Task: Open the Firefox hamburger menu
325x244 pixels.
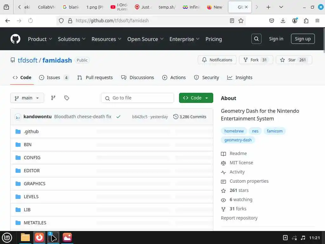Action: point(317,21)
